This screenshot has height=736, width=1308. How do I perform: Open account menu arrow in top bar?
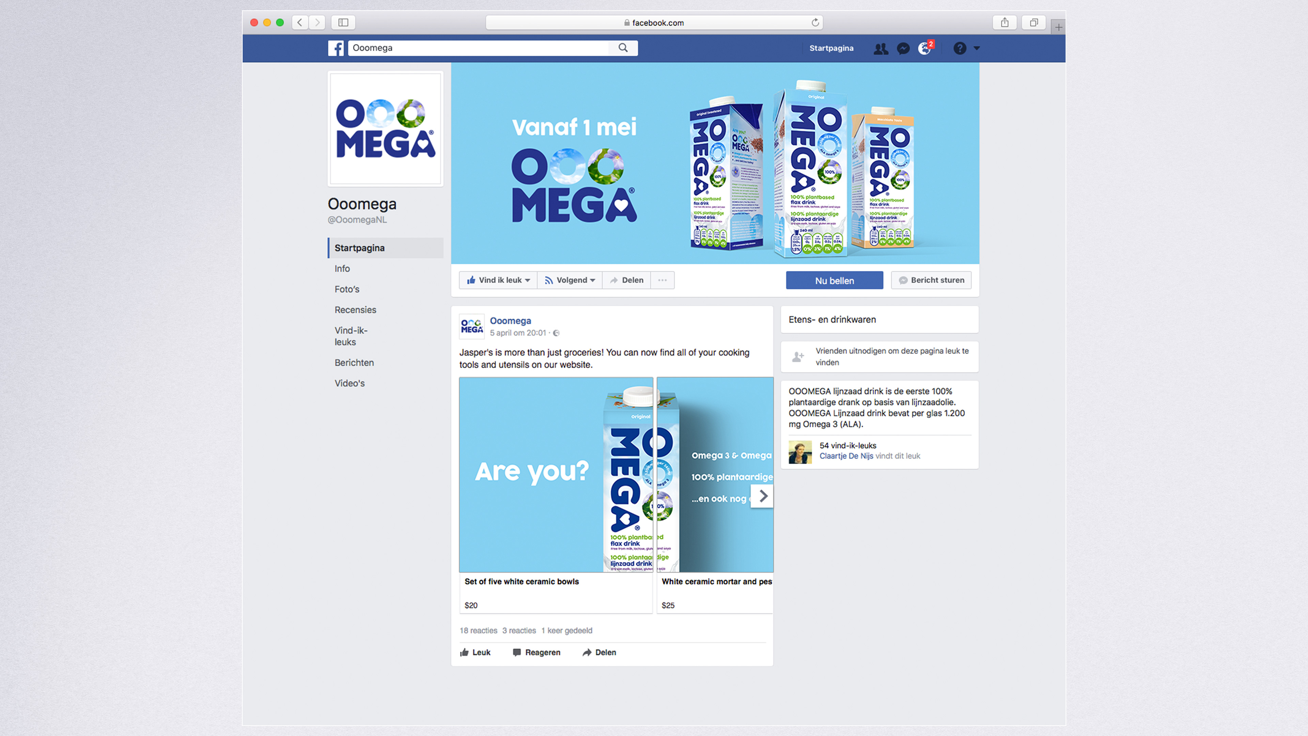[x=977, y=48]
